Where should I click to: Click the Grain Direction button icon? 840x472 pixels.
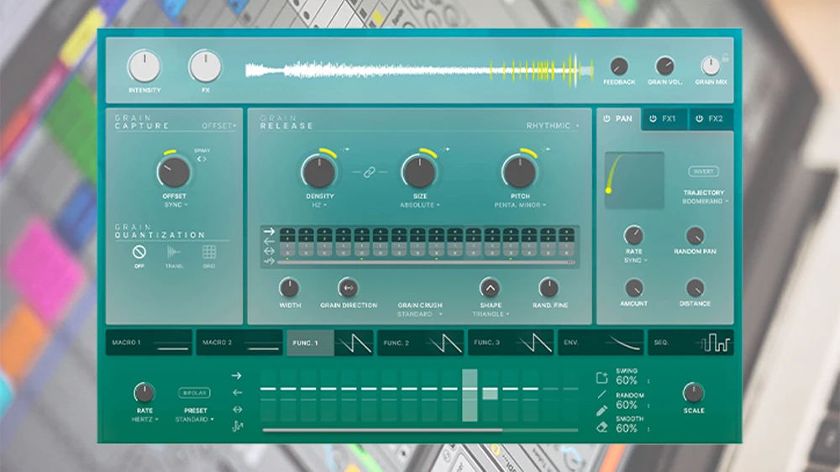(348, 288)
